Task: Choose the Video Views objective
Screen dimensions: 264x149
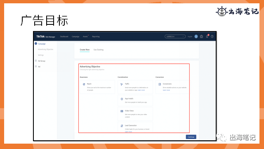Action: [x=135, y=114]
